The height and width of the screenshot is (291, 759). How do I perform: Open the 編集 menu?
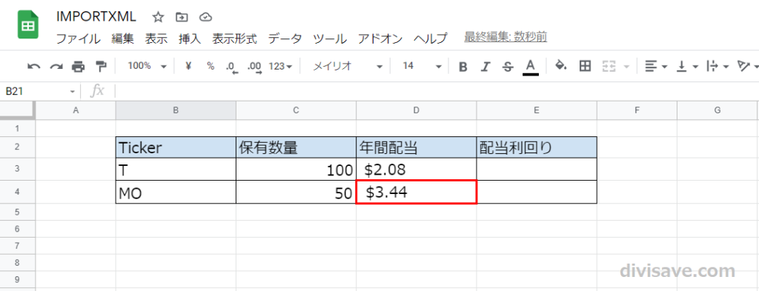coord(122,39)
